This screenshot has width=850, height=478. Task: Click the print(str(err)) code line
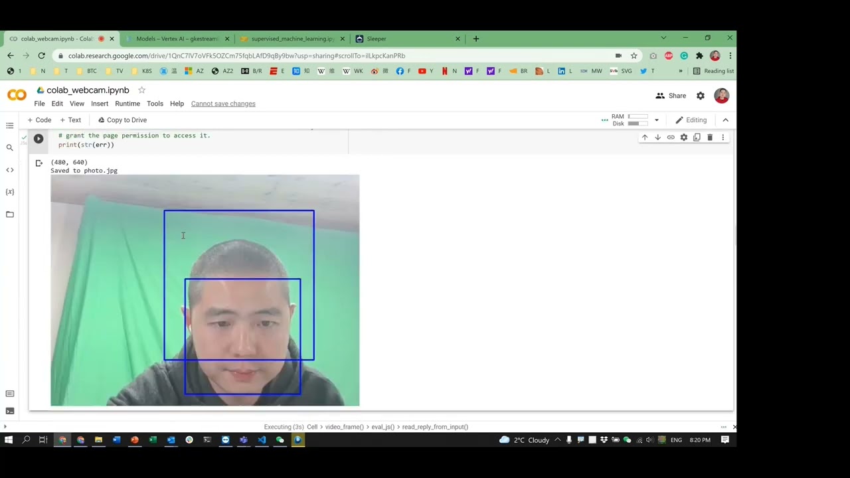tap(86, 145)
